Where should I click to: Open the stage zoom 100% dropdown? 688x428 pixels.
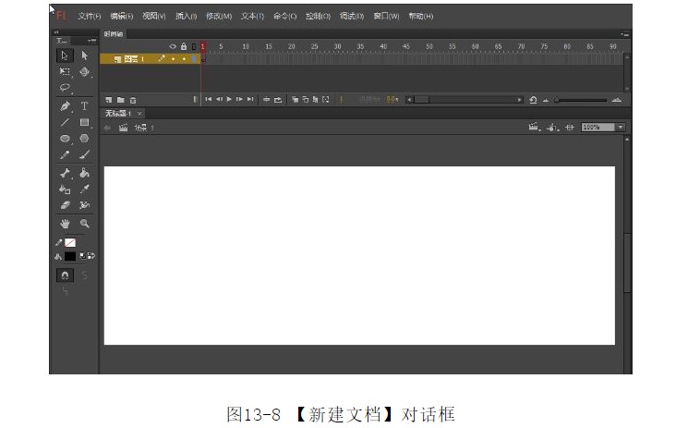pyautogui.click(x=621, y=127)
